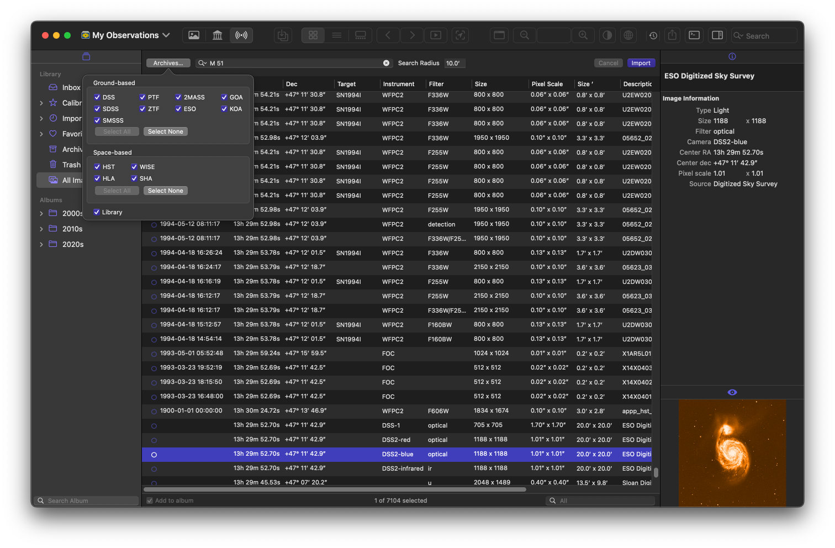Uncheck the DSS archive checkbox

(x=97, y=97)
